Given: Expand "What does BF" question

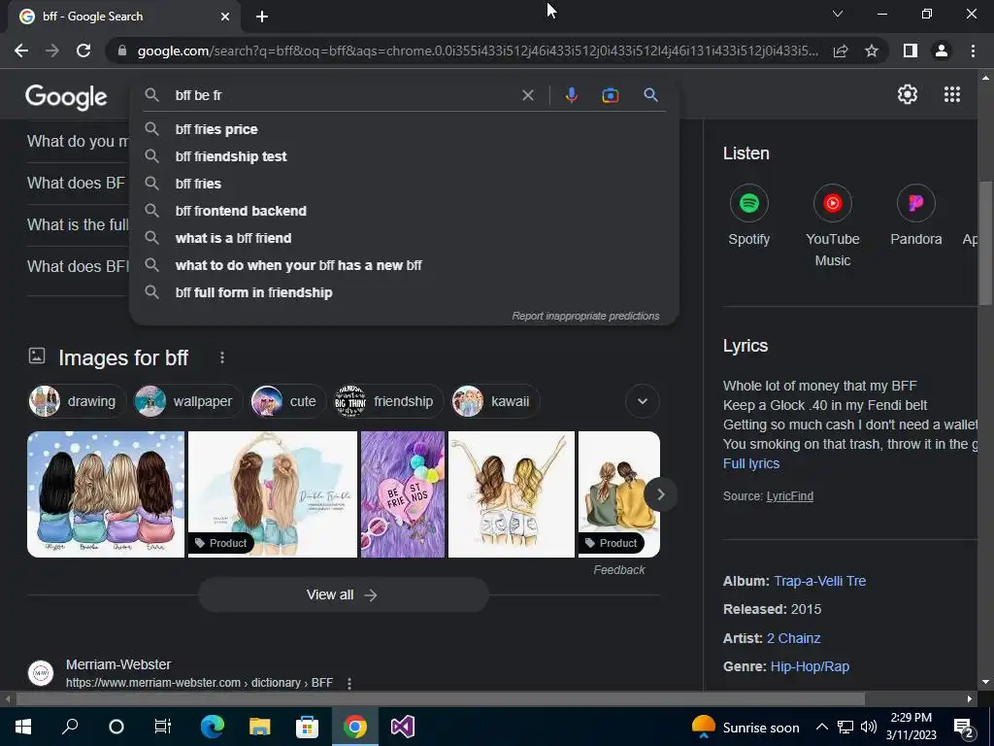Looking at the screenshot, I should pos(76,184).
